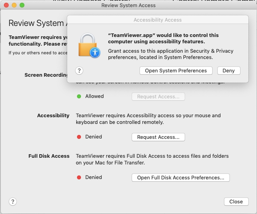Click the blue accessibility badge on the padlock
Viewport: 257px width, 214px height.
click(x=95, y=52)
